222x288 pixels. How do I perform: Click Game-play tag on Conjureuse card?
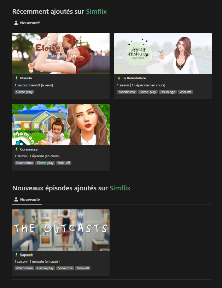(x=45, y=163)
